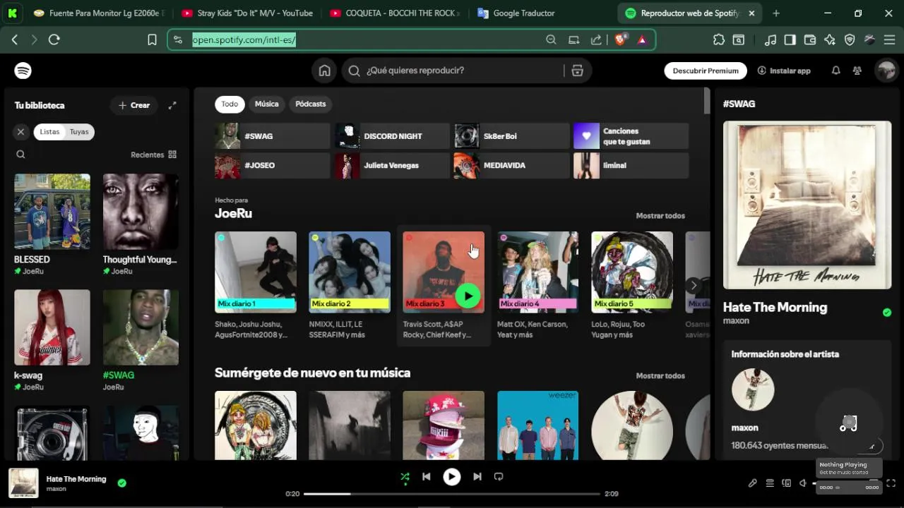This screenshot has height=508, width=904.
Task: Open BLESSED playlist in library
Action: pos(52,224)
